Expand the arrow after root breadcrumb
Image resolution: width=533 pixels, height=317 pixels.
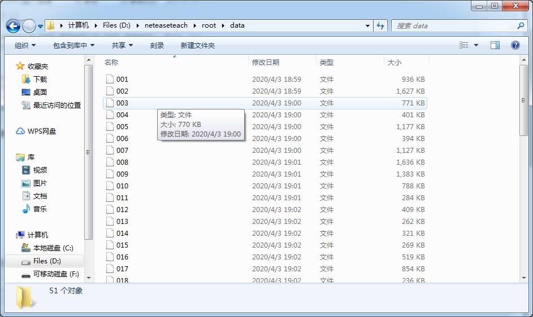coord(223,25)
